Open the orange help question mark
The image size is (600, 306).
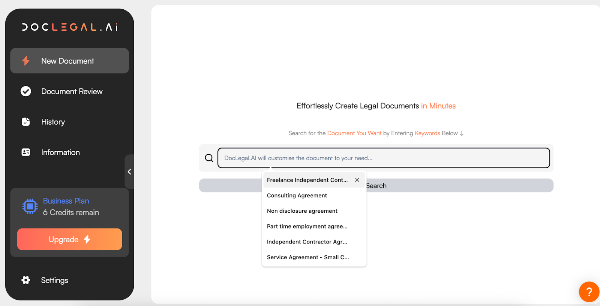pyautogui.click(x=589, y=292)
